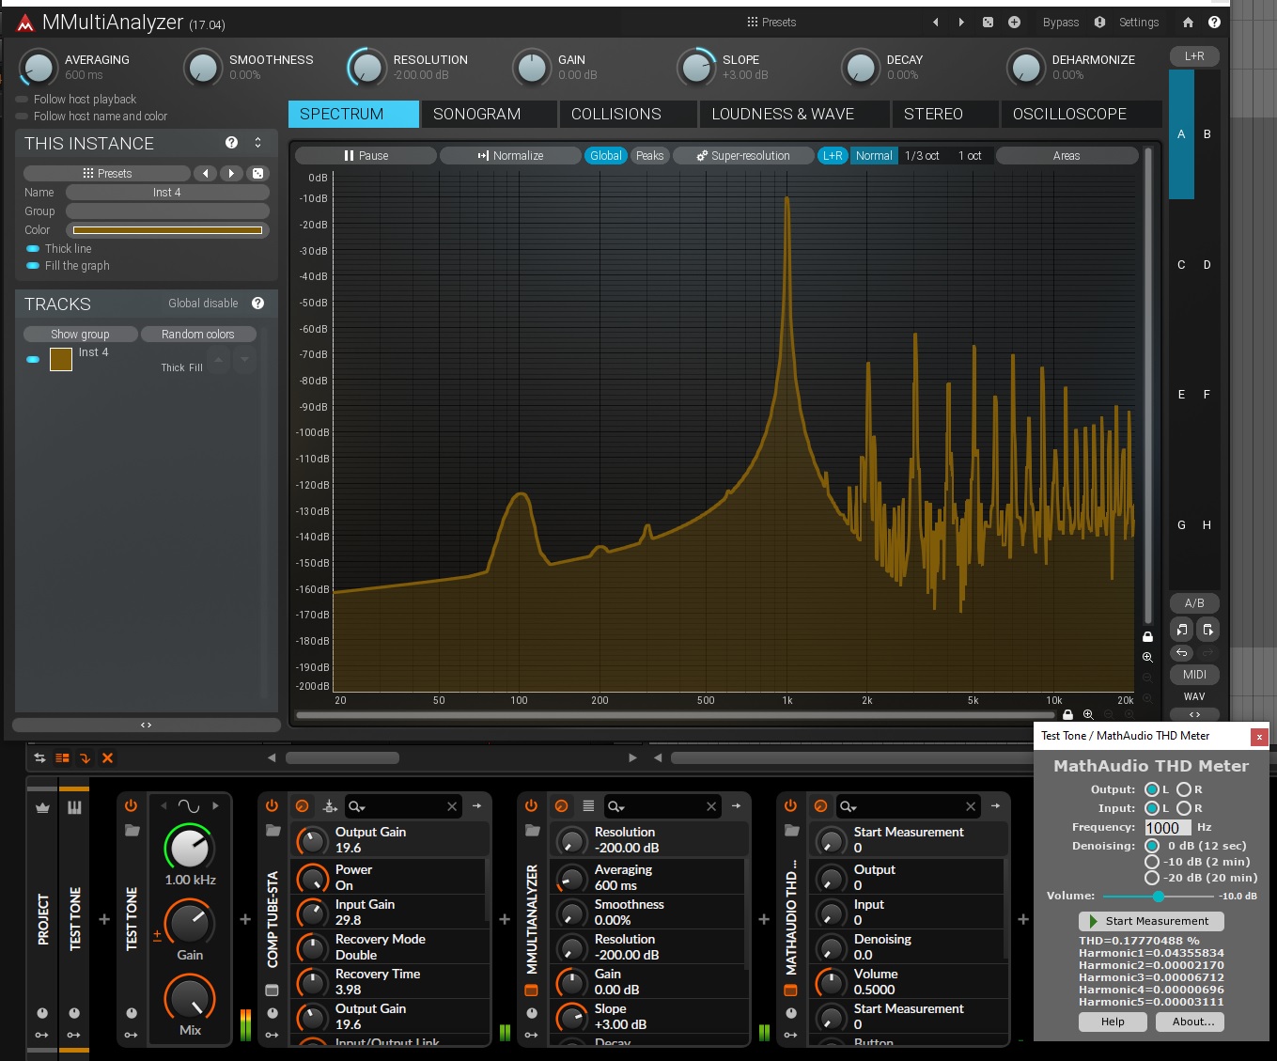Open help for THIS INSTANCE panel

tap(231, 143)
